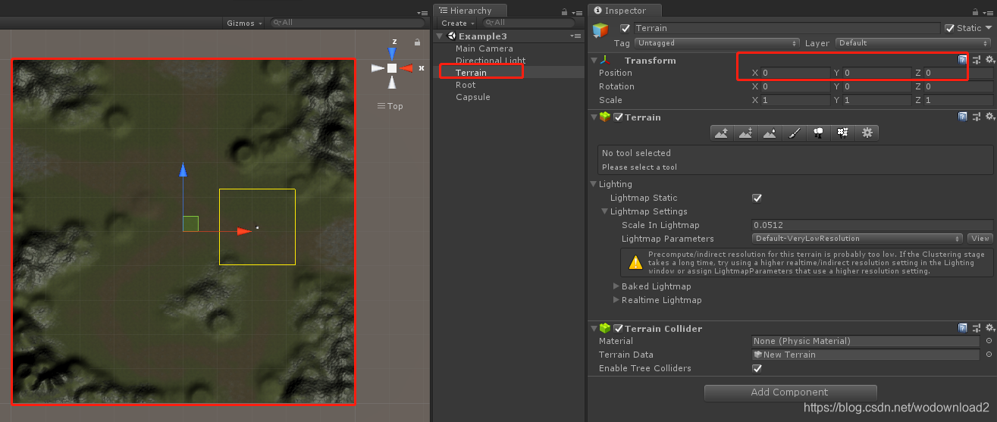Select Directional Light in Hierarchy

491,61
